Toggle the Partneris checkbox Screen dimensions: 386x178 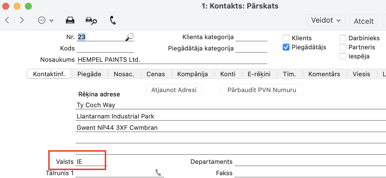click(343, 47)
